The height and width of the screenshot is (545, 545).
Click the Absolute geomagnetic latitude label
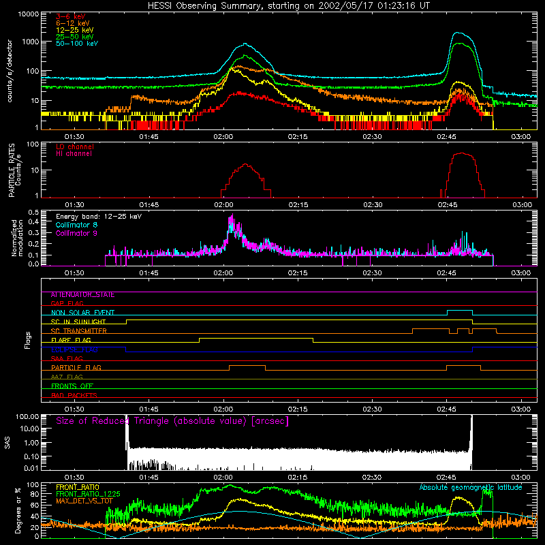(x=471, y=487)
